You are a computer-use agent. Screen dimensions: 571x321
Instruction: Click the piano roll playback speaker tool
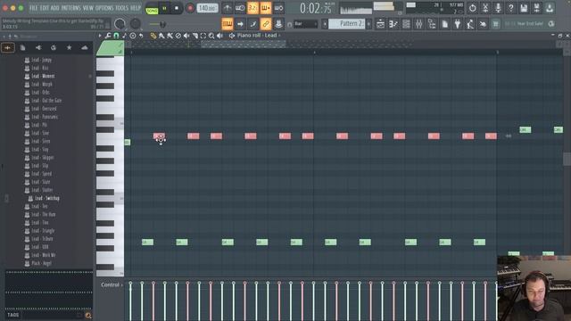[x=219, y=36]
